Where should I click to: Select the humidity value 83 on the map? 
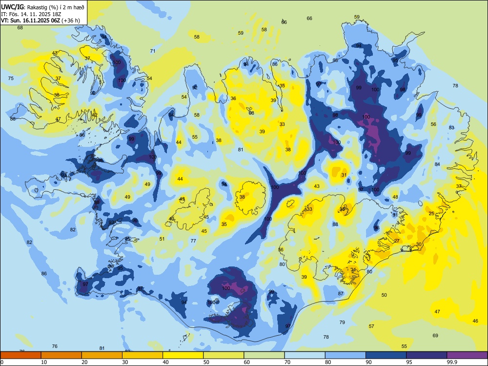[451, 127]
